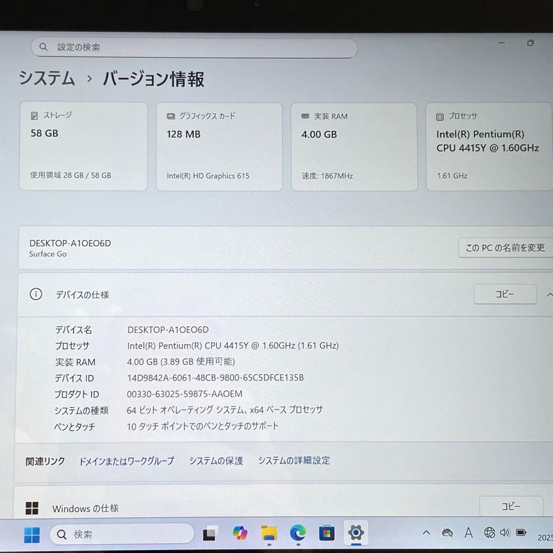
Task: Click the processor chip icon
Action: click(439, 117)
